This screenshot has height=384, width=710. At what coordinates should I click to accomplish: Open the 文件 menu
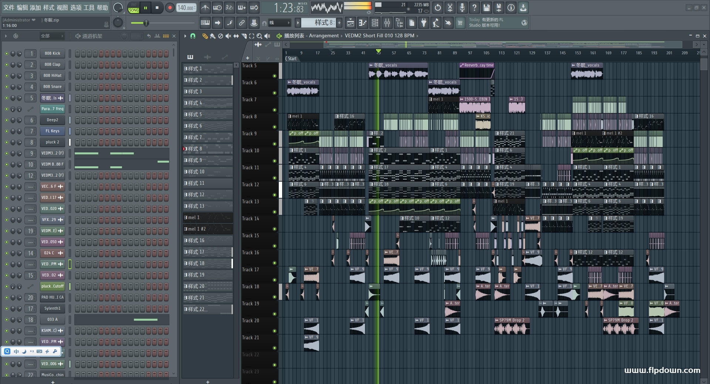pyautogui.click(x=9, y=8)
